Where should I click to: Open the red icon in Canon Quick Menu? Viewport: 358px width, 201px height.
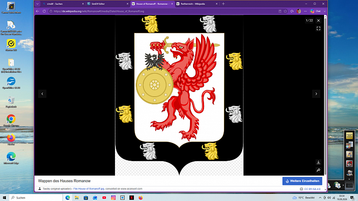(350, 164)
